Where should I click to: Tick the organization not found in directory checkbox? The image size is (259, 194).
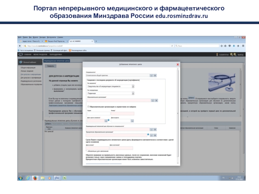click(88, 107)
